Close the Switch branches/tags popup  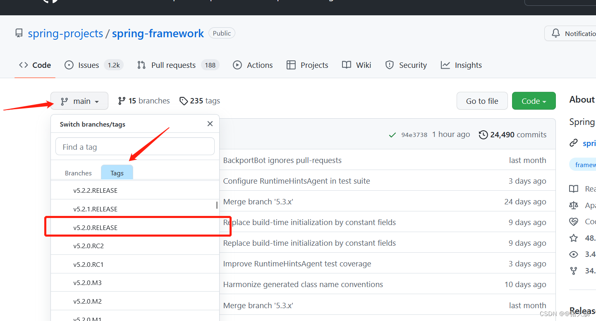click(210, 124)
